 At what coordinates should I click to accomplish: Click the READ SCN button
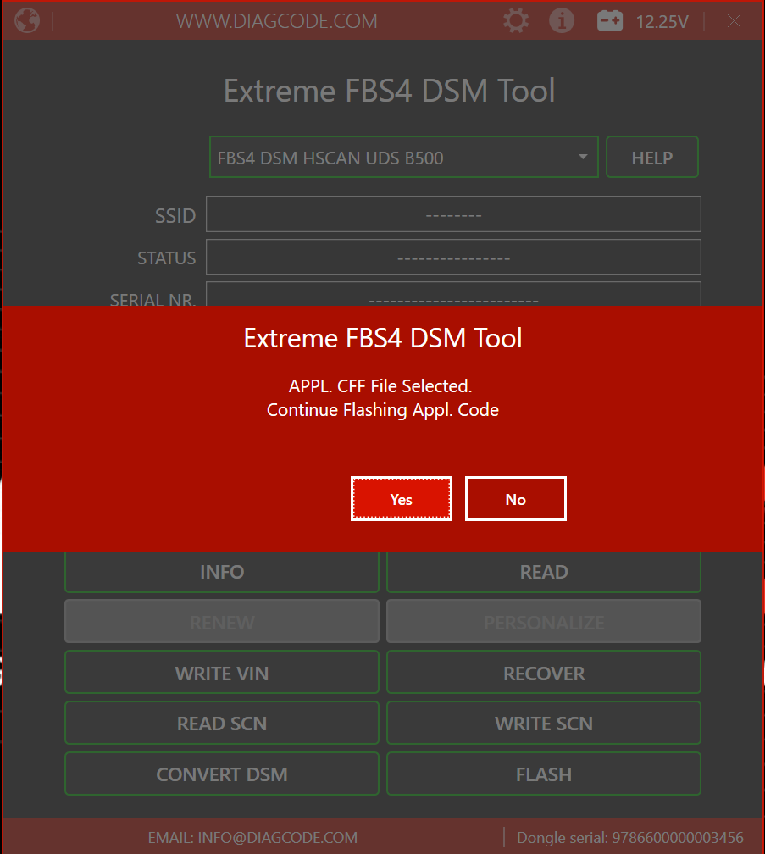[222, 724]
